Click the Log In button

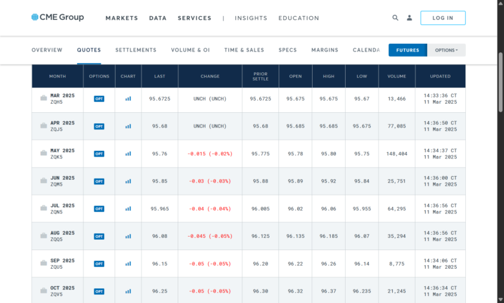click(x=443, y=18)
